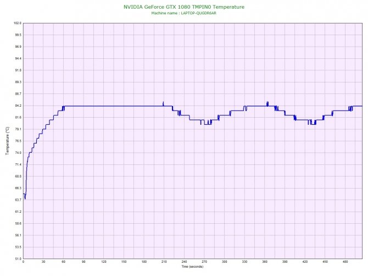The image size is (368, 276).
Task: Click the 240 seconds x-axis tick
Action: [x=184, y=262]
